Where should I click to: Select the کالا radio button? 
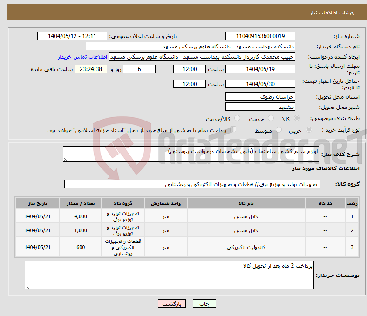(297, 118)
